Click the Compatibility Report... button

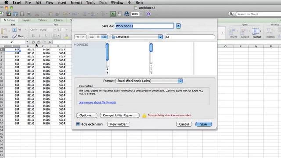click(119, 115)
